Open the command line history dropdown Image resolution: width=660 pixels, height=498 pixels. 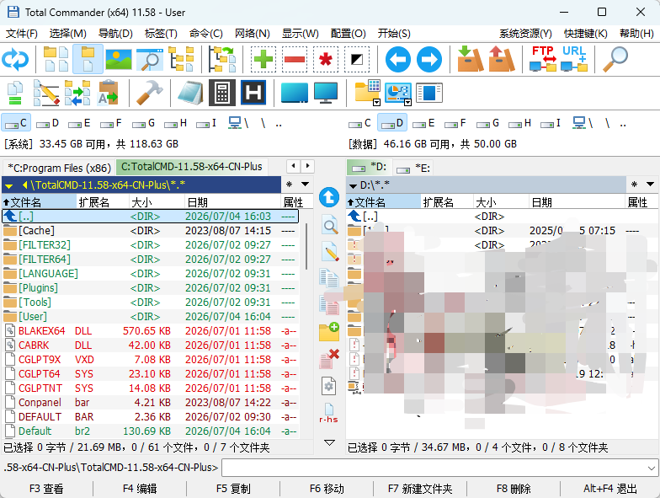pos(652,469)
